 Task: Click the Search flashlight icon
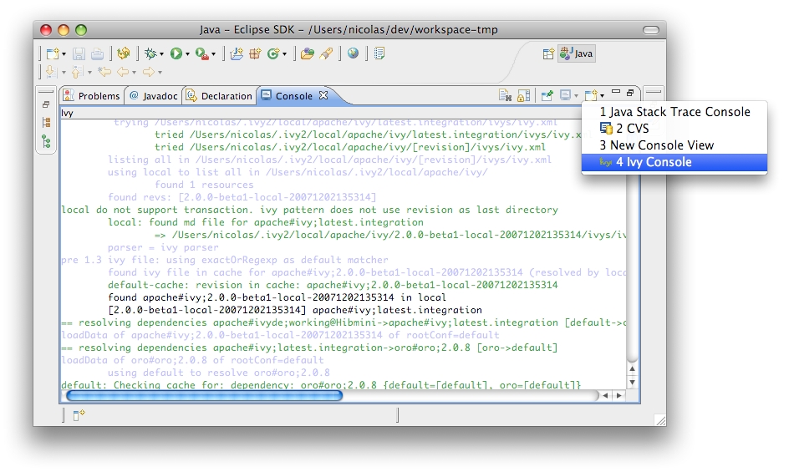(x=327, y=53)
